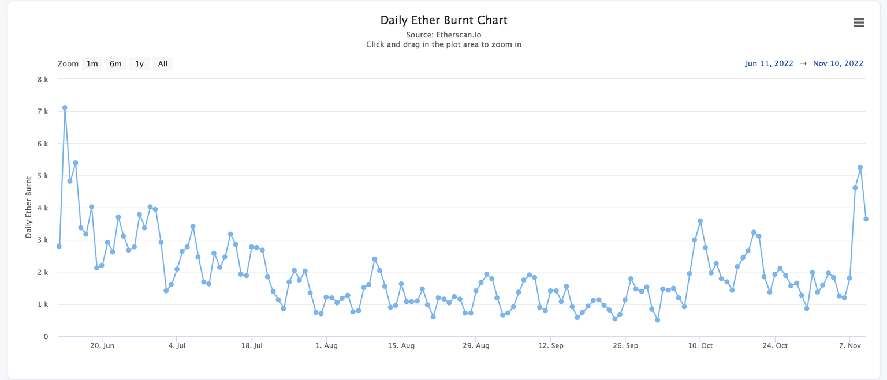Click the 10. Oct x-axis label
887x380 pixels.
[700, 346]
